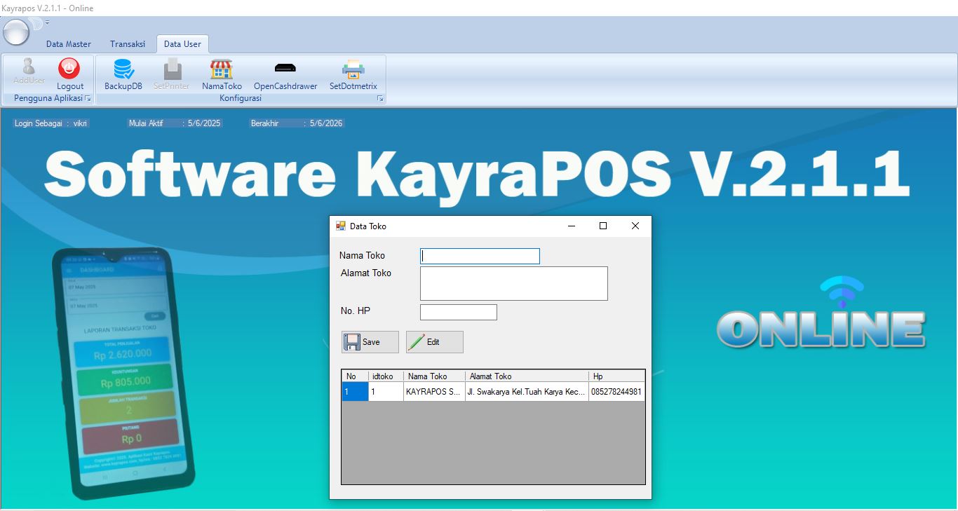The height and width of the screenshot is (511, 958).
Task: Switch to the Transaksi tab
Action: (128, 44)
